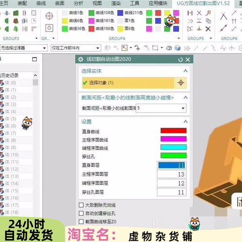Expand the GROUP2 dropdown arrow
Screen dimensions: 242x242
(36, 38)
